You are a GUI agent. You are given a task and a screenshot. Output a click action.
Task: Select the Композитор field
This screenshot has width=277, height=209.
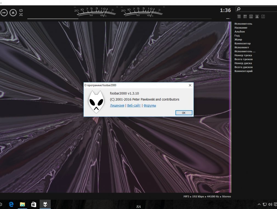click(242, 43)
